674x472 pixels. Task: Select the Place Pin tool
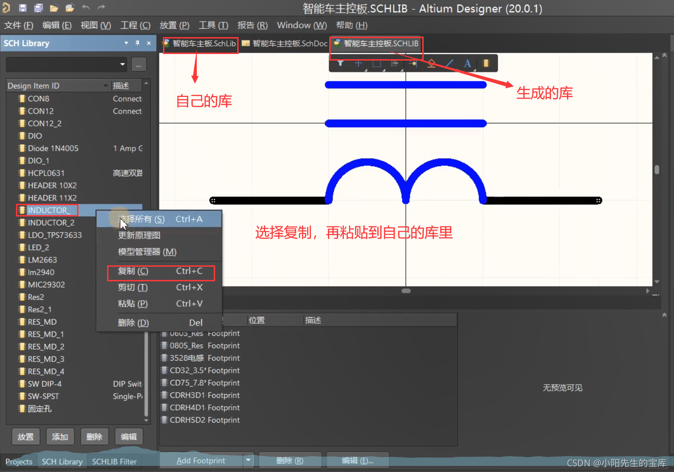pos(413,63)
